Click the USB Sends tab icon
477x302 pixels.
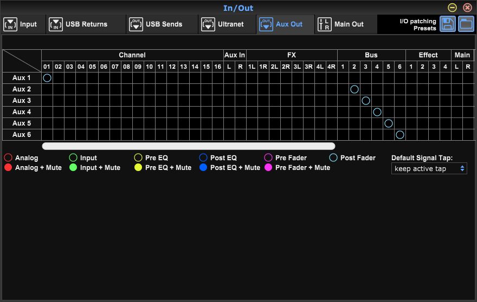click(136, 24)
